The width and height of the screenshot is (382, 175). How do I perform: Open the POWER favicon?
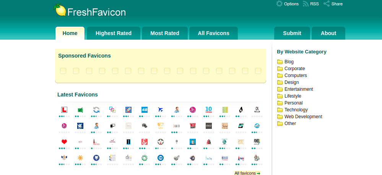pyautogui.click(x=257, y=142)
